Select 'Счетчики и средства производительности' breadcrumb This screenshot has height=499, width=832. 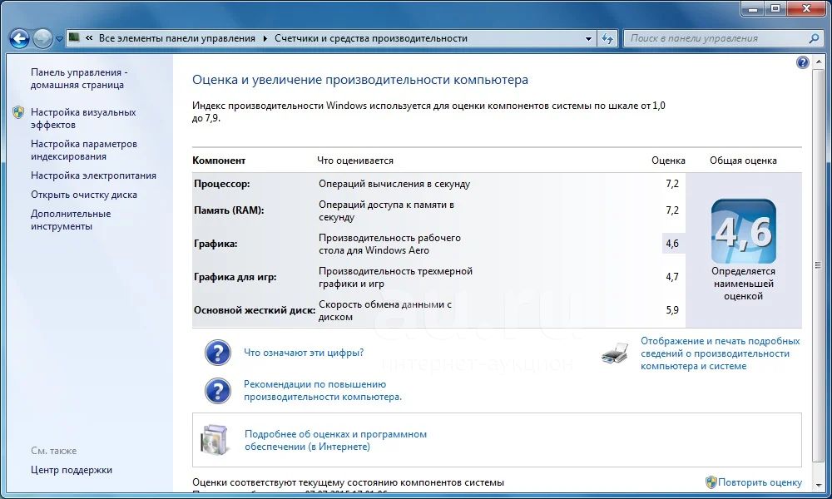point(371,38)
